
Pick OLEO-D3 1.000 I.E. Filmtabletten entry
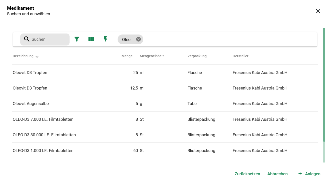point(43,150)
